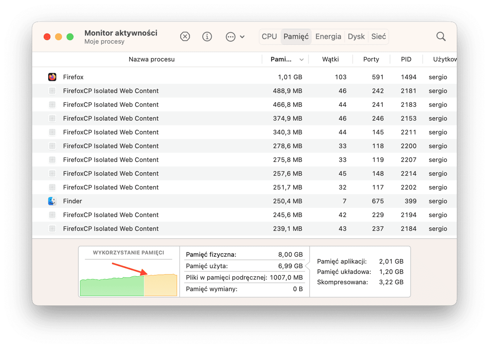Click Pliki w pamięci podręcznej value
The width and height of the screenshot is (489, 348).
click(286, 278)
